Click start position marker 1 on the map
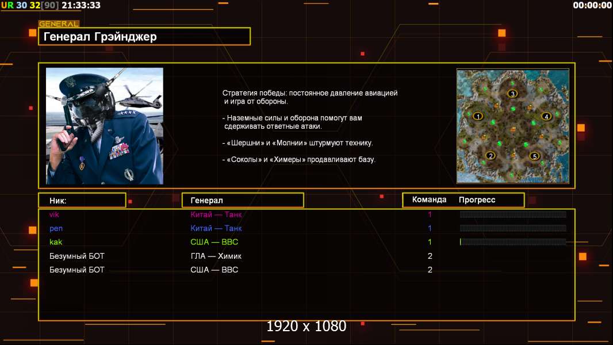Image resolution: width=613 pixels, height=345 pixels. tap(478, 116)
